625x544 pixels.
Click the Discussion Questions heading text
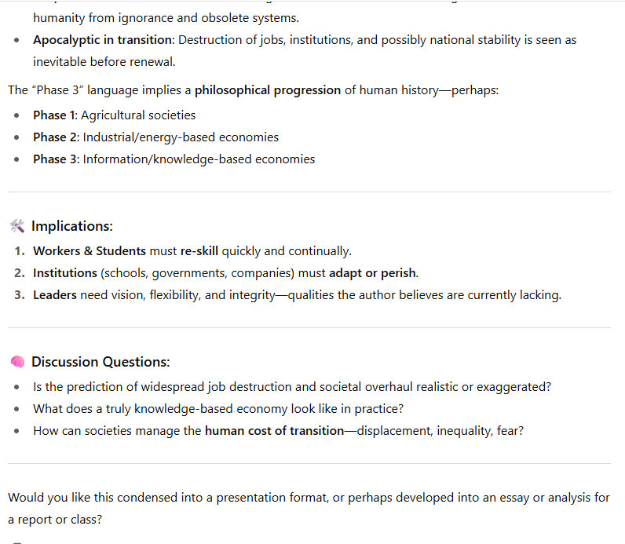click(x=101, y=362)
